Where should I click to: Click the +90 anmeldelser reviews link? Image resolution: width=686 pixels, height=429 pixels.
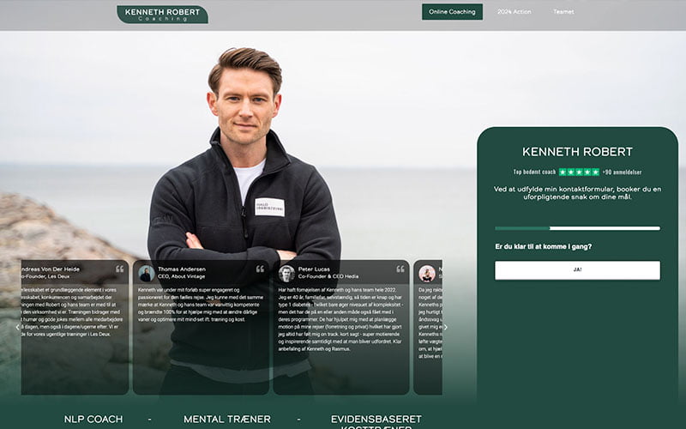click(x=623, y=172)
